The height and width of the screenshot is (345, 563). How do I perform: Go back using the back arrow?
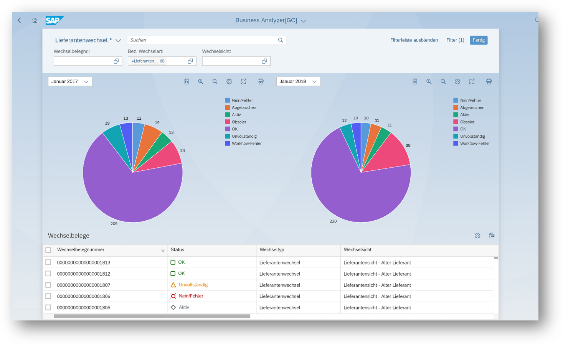20,20
